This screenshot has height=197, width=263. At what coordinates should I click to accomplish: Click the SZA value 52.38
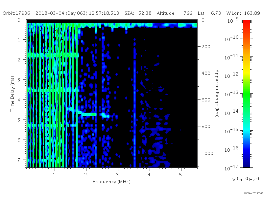pos(145,13)
